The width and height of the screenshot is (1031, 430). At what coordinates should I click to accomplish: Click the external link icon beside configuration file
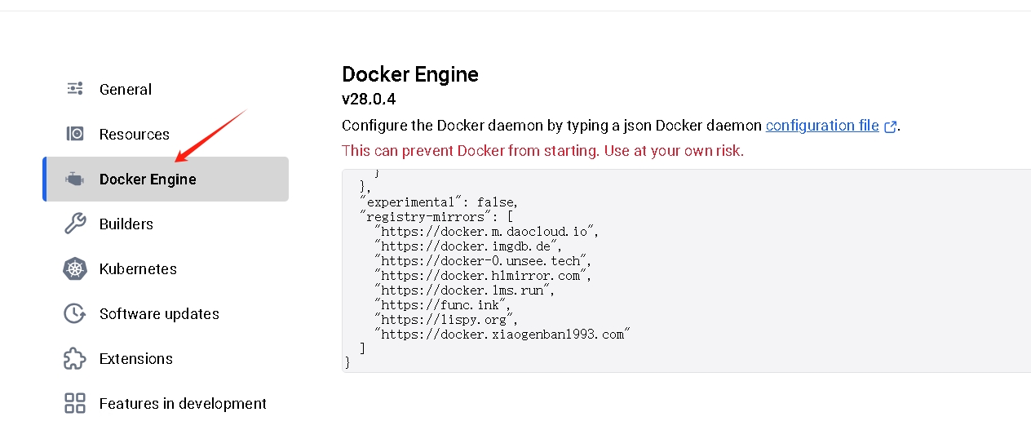coord(891,126)
